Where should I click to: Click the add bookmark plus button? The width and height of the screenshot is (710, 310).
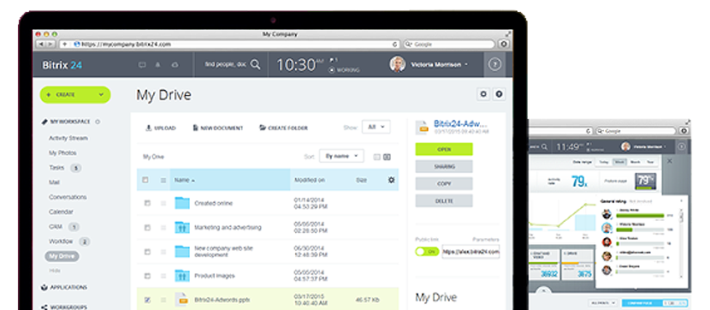click(x=65, y=45)
